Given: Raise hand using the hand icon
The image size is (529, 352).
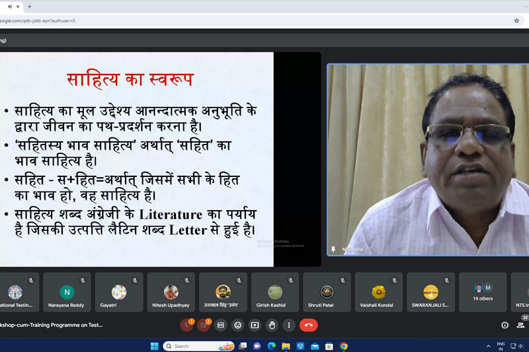Looking at the screenshot, I should 272,326.
